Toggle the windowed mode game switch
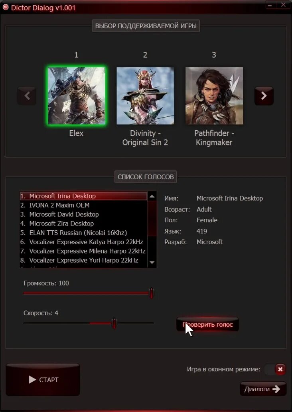Screen dimensions: 292x412 tap(274, 369)
